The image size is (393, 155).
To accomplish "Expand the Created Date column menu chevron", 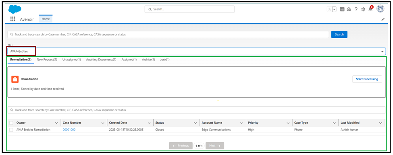I will (x=149, y=123).
